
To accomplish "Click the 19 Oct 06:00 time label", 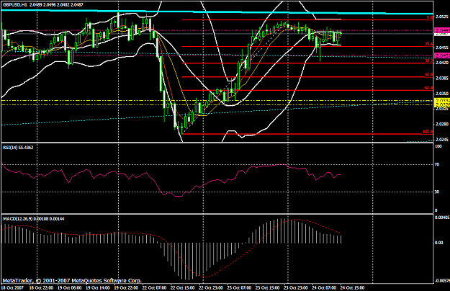I will pyautogui.click(x=69, y=287).
